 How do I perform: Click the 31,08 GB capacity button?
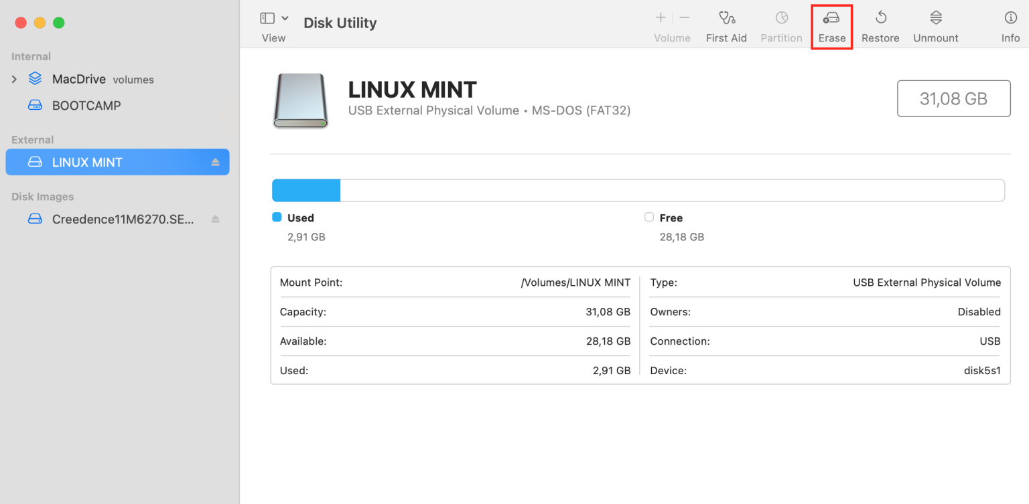tap(953, 98)
